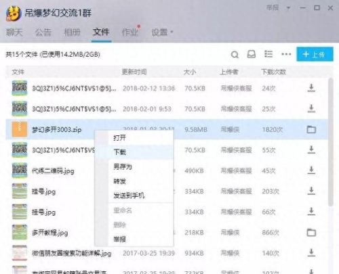Screen dimensions: 339x274
Task: Sort by the 大小 column header
Action: point(190,72)
